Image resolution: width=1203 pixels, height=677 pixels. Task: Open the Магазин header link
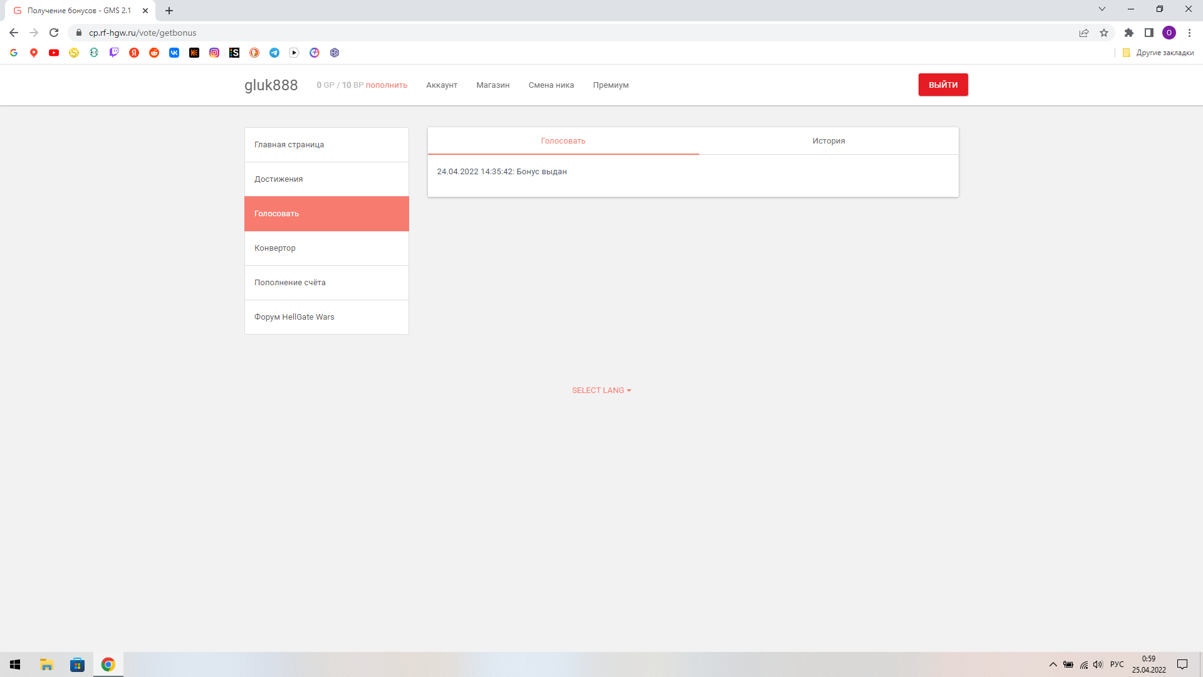click(x=492, y=85)
